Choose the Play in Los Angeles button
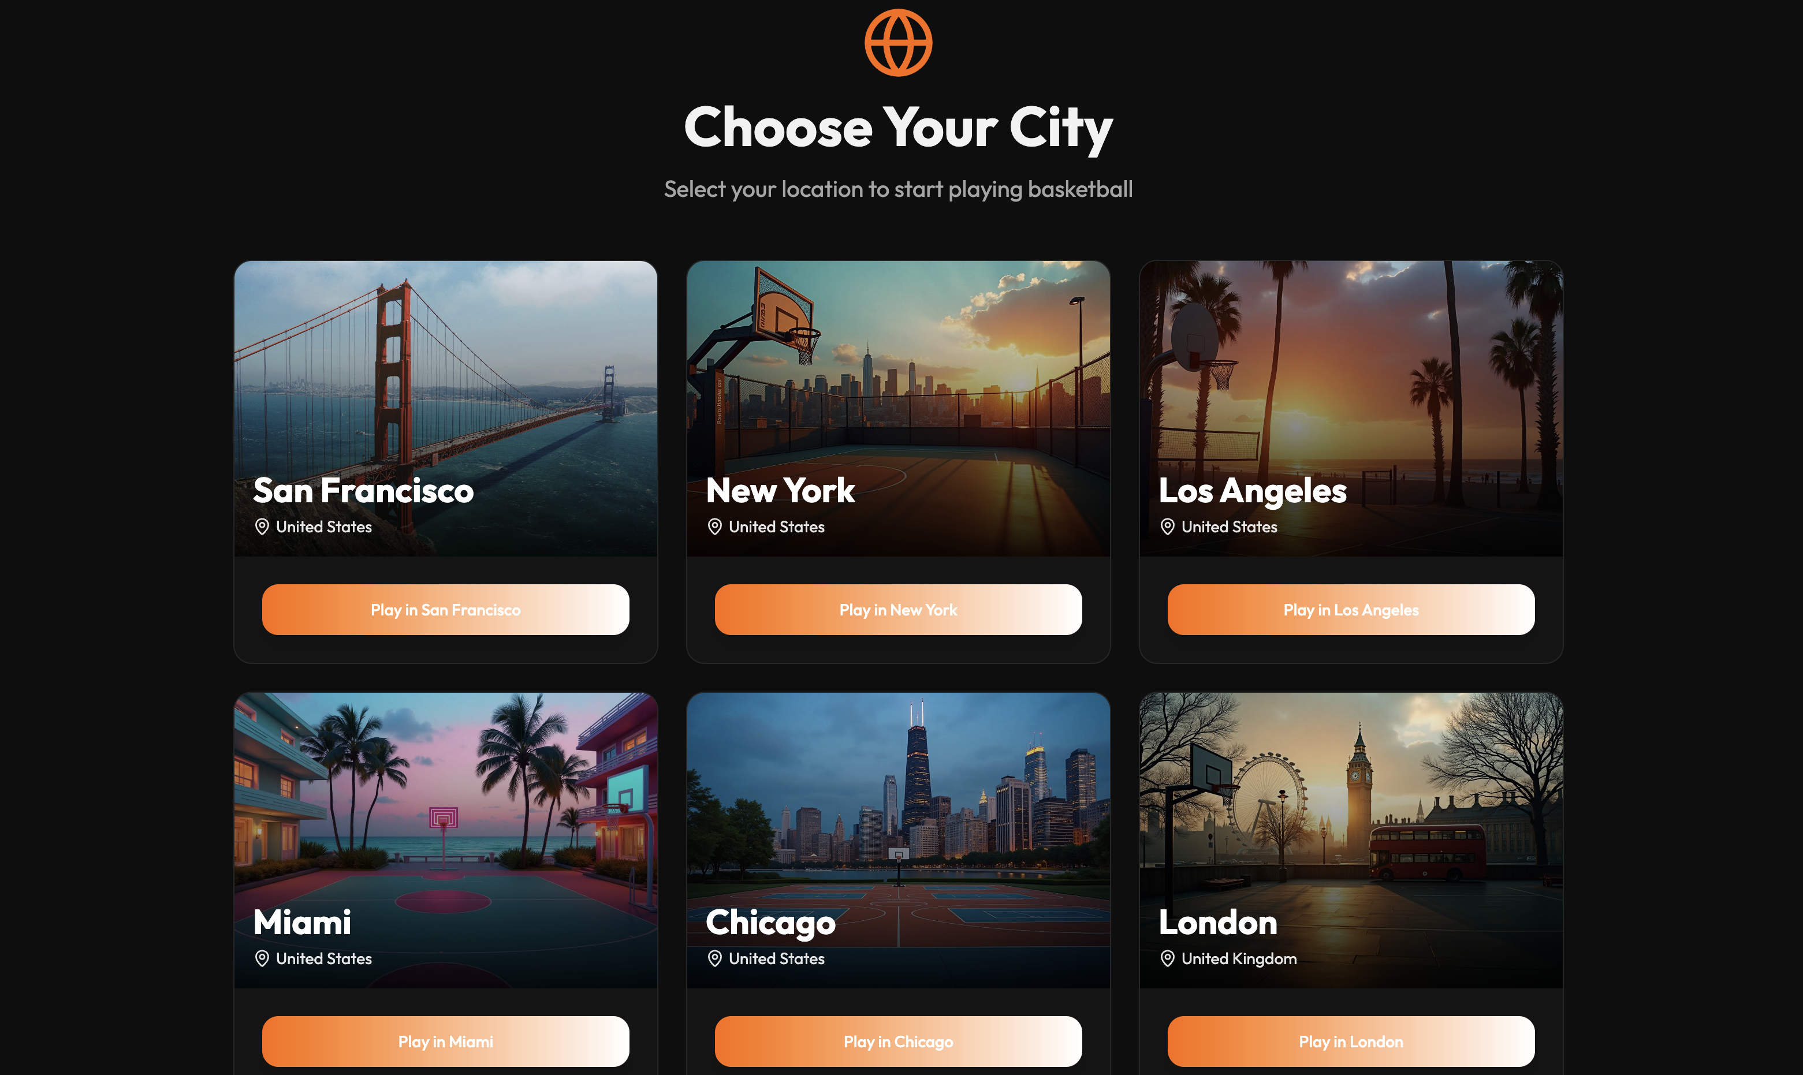 point(1351,610)
